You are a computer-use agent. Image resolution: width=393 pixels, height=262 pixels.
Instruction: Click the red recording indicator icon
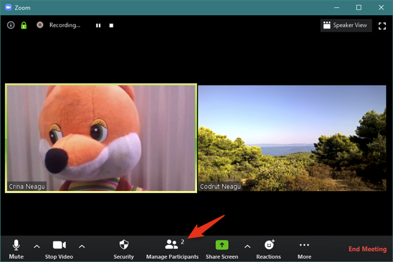pyautogui.click(x=40, y=25)
